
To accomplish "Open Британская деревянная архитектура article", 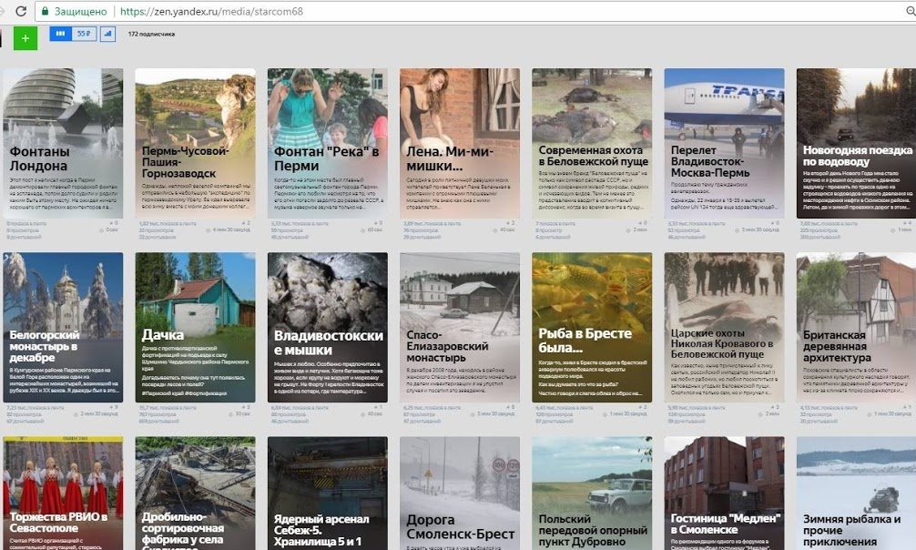I will point(857,327).
